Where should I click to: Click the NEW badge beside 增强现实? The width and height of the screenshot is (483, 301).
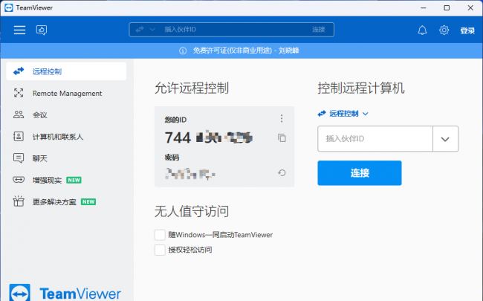click(74, 180)
